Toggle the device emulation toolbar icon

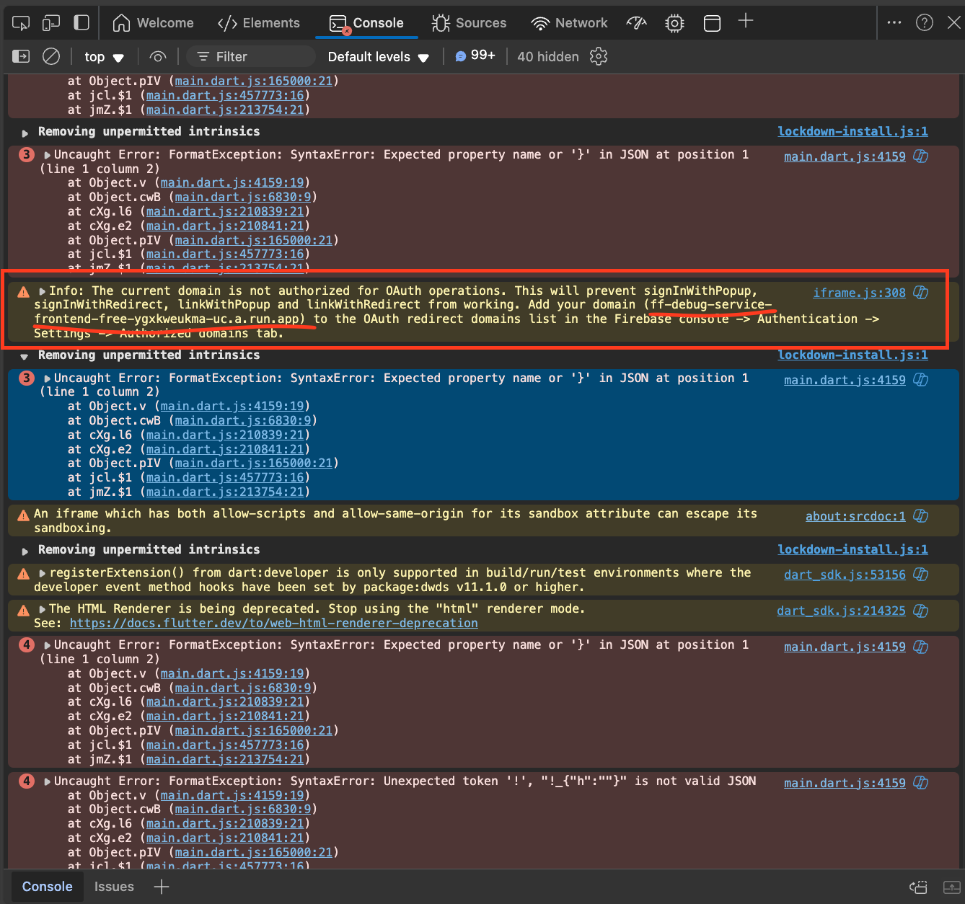click(x=50, y=22)
